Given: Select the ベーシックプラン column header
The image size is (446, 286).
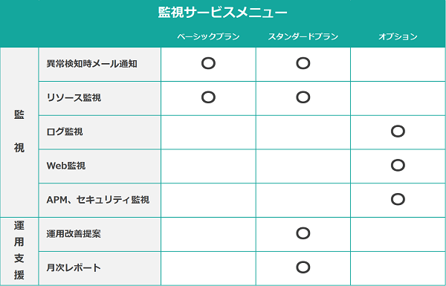Looking at the screenshot, I should click(x=208, y=36).
